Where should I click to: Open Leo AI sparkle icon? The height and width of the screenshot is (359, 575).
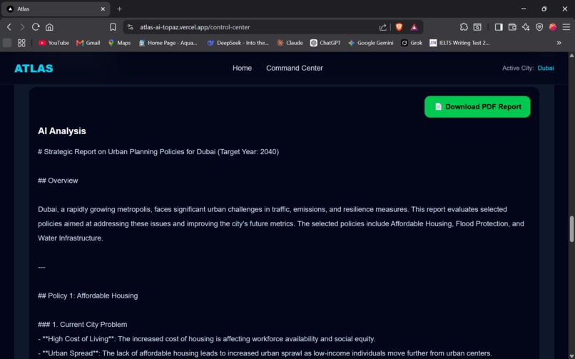pyautogui.click(x=526, y=27)
